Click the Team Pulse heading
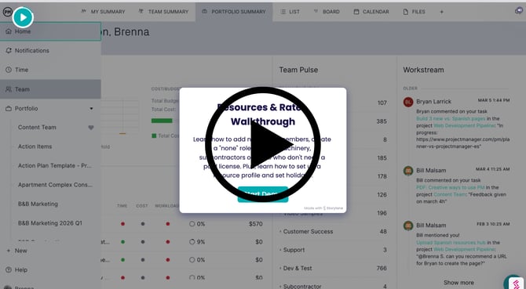Image resolution: width=526 pixels, height=289 pixels. click(298, 70)
